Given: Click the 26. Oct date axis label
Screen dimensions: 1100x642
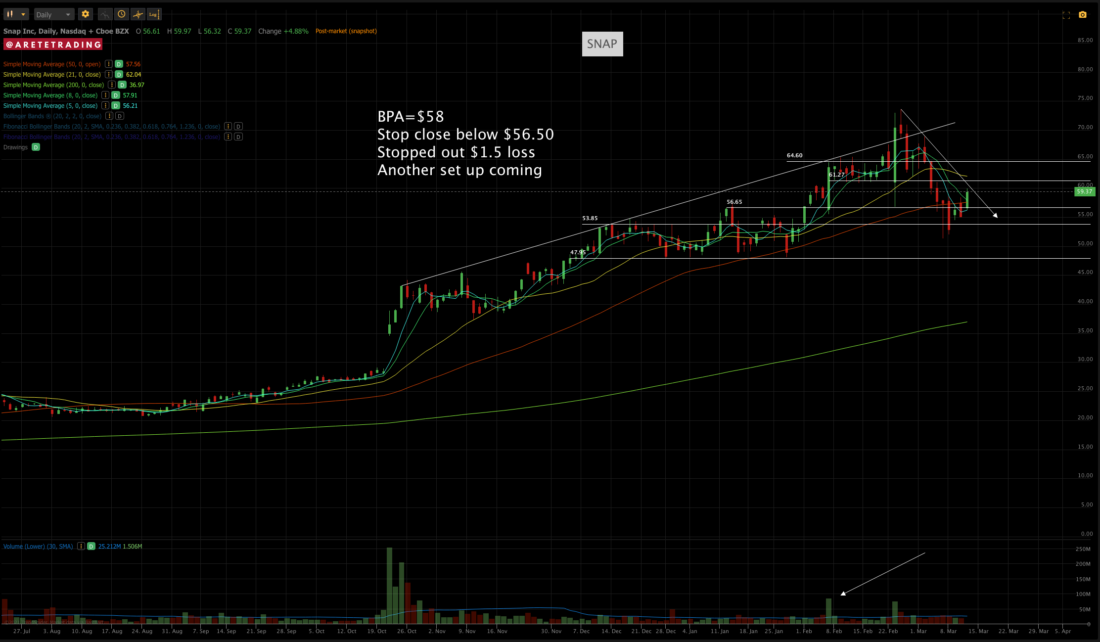Looking at the screenshot, I should point(407,631).
